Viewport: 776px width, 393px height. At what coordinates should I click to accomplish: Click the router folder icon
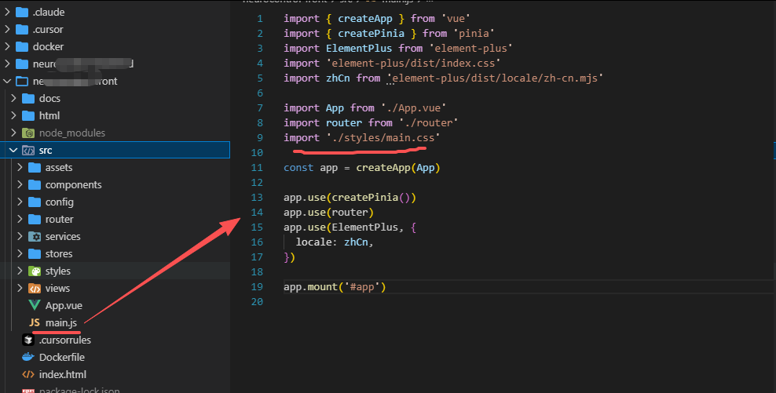[x=35, y=220]
